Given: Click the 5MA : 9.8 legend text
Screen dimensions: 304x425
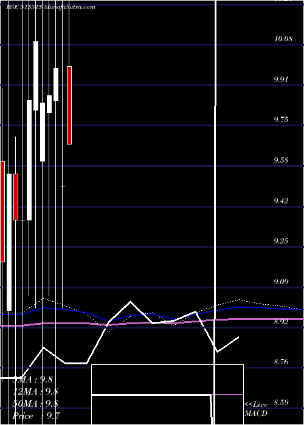Looking at the screenshot, I should 33,379.
